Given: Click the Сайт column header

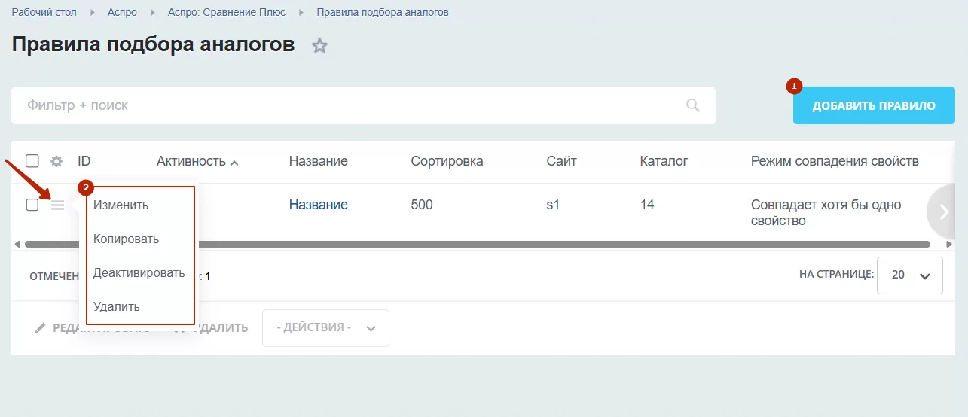Looking at the screenshot, I should (x=562, y=161).
